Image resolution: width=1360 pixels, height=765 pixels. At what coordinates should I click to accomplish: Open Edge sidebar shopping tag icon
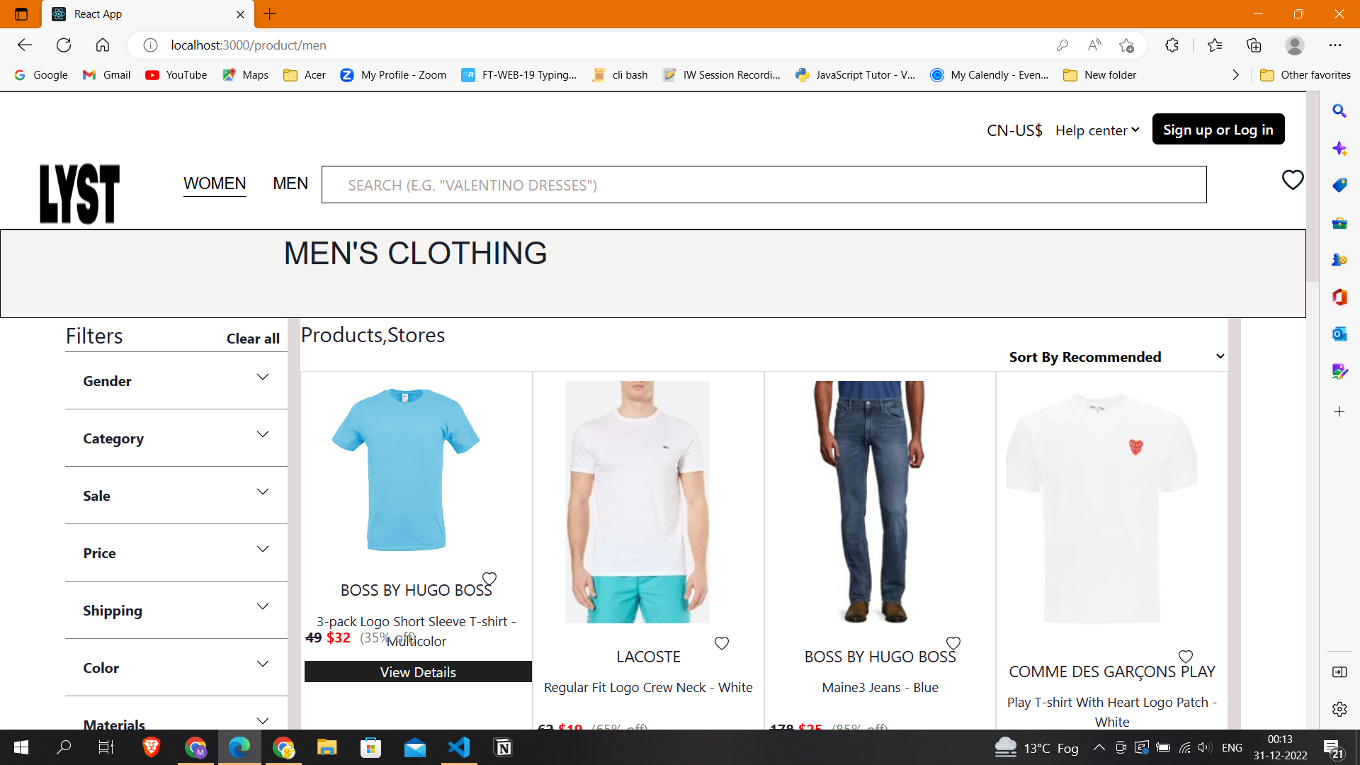1339,186
